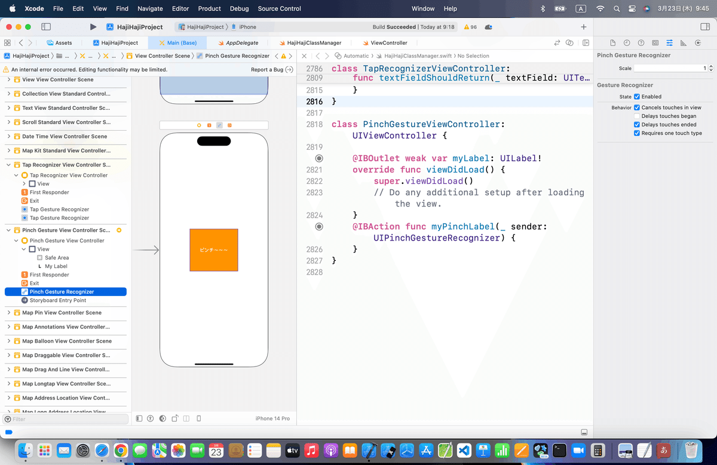Open the Size inspector
This screenshot has height=465, width=717.
pyautogui.click(x=684, y=43)
